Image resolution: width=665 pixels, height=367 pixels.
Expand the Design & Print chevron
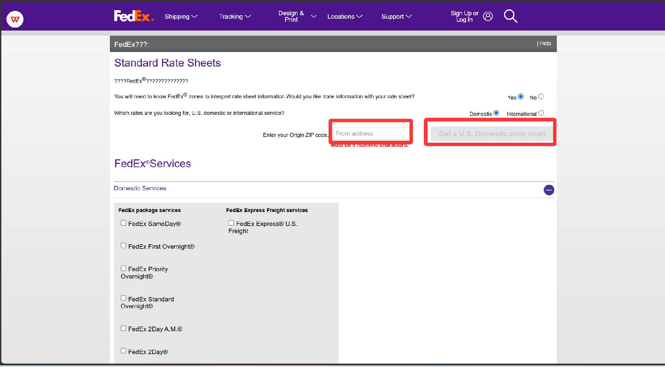coord(314,16)
